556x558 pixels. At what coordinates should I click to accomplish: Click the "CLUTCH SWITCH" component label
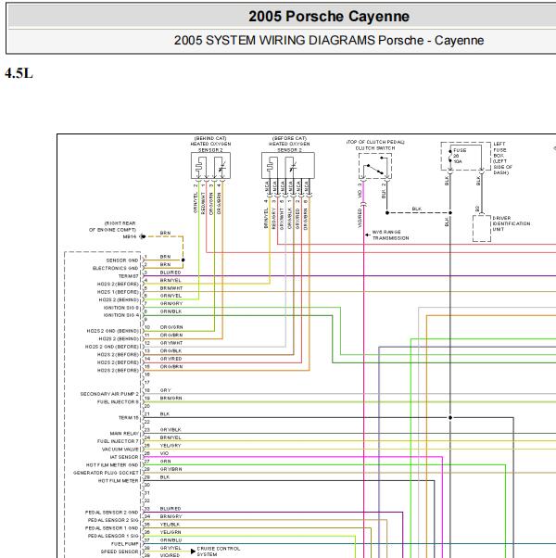375,148
